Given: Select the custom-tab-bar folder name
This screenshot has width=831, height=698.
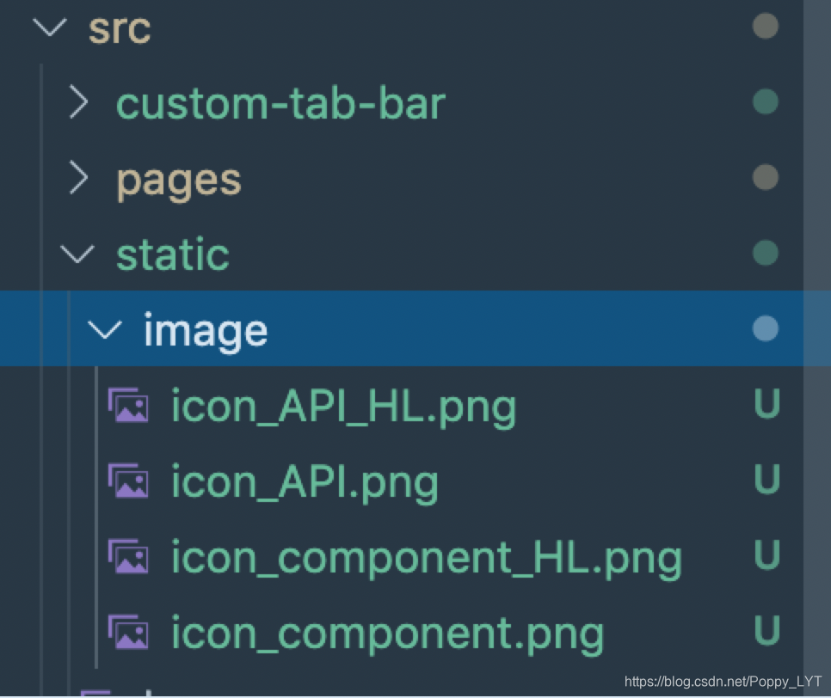Looking at the screenshot, I should [280, 104].
